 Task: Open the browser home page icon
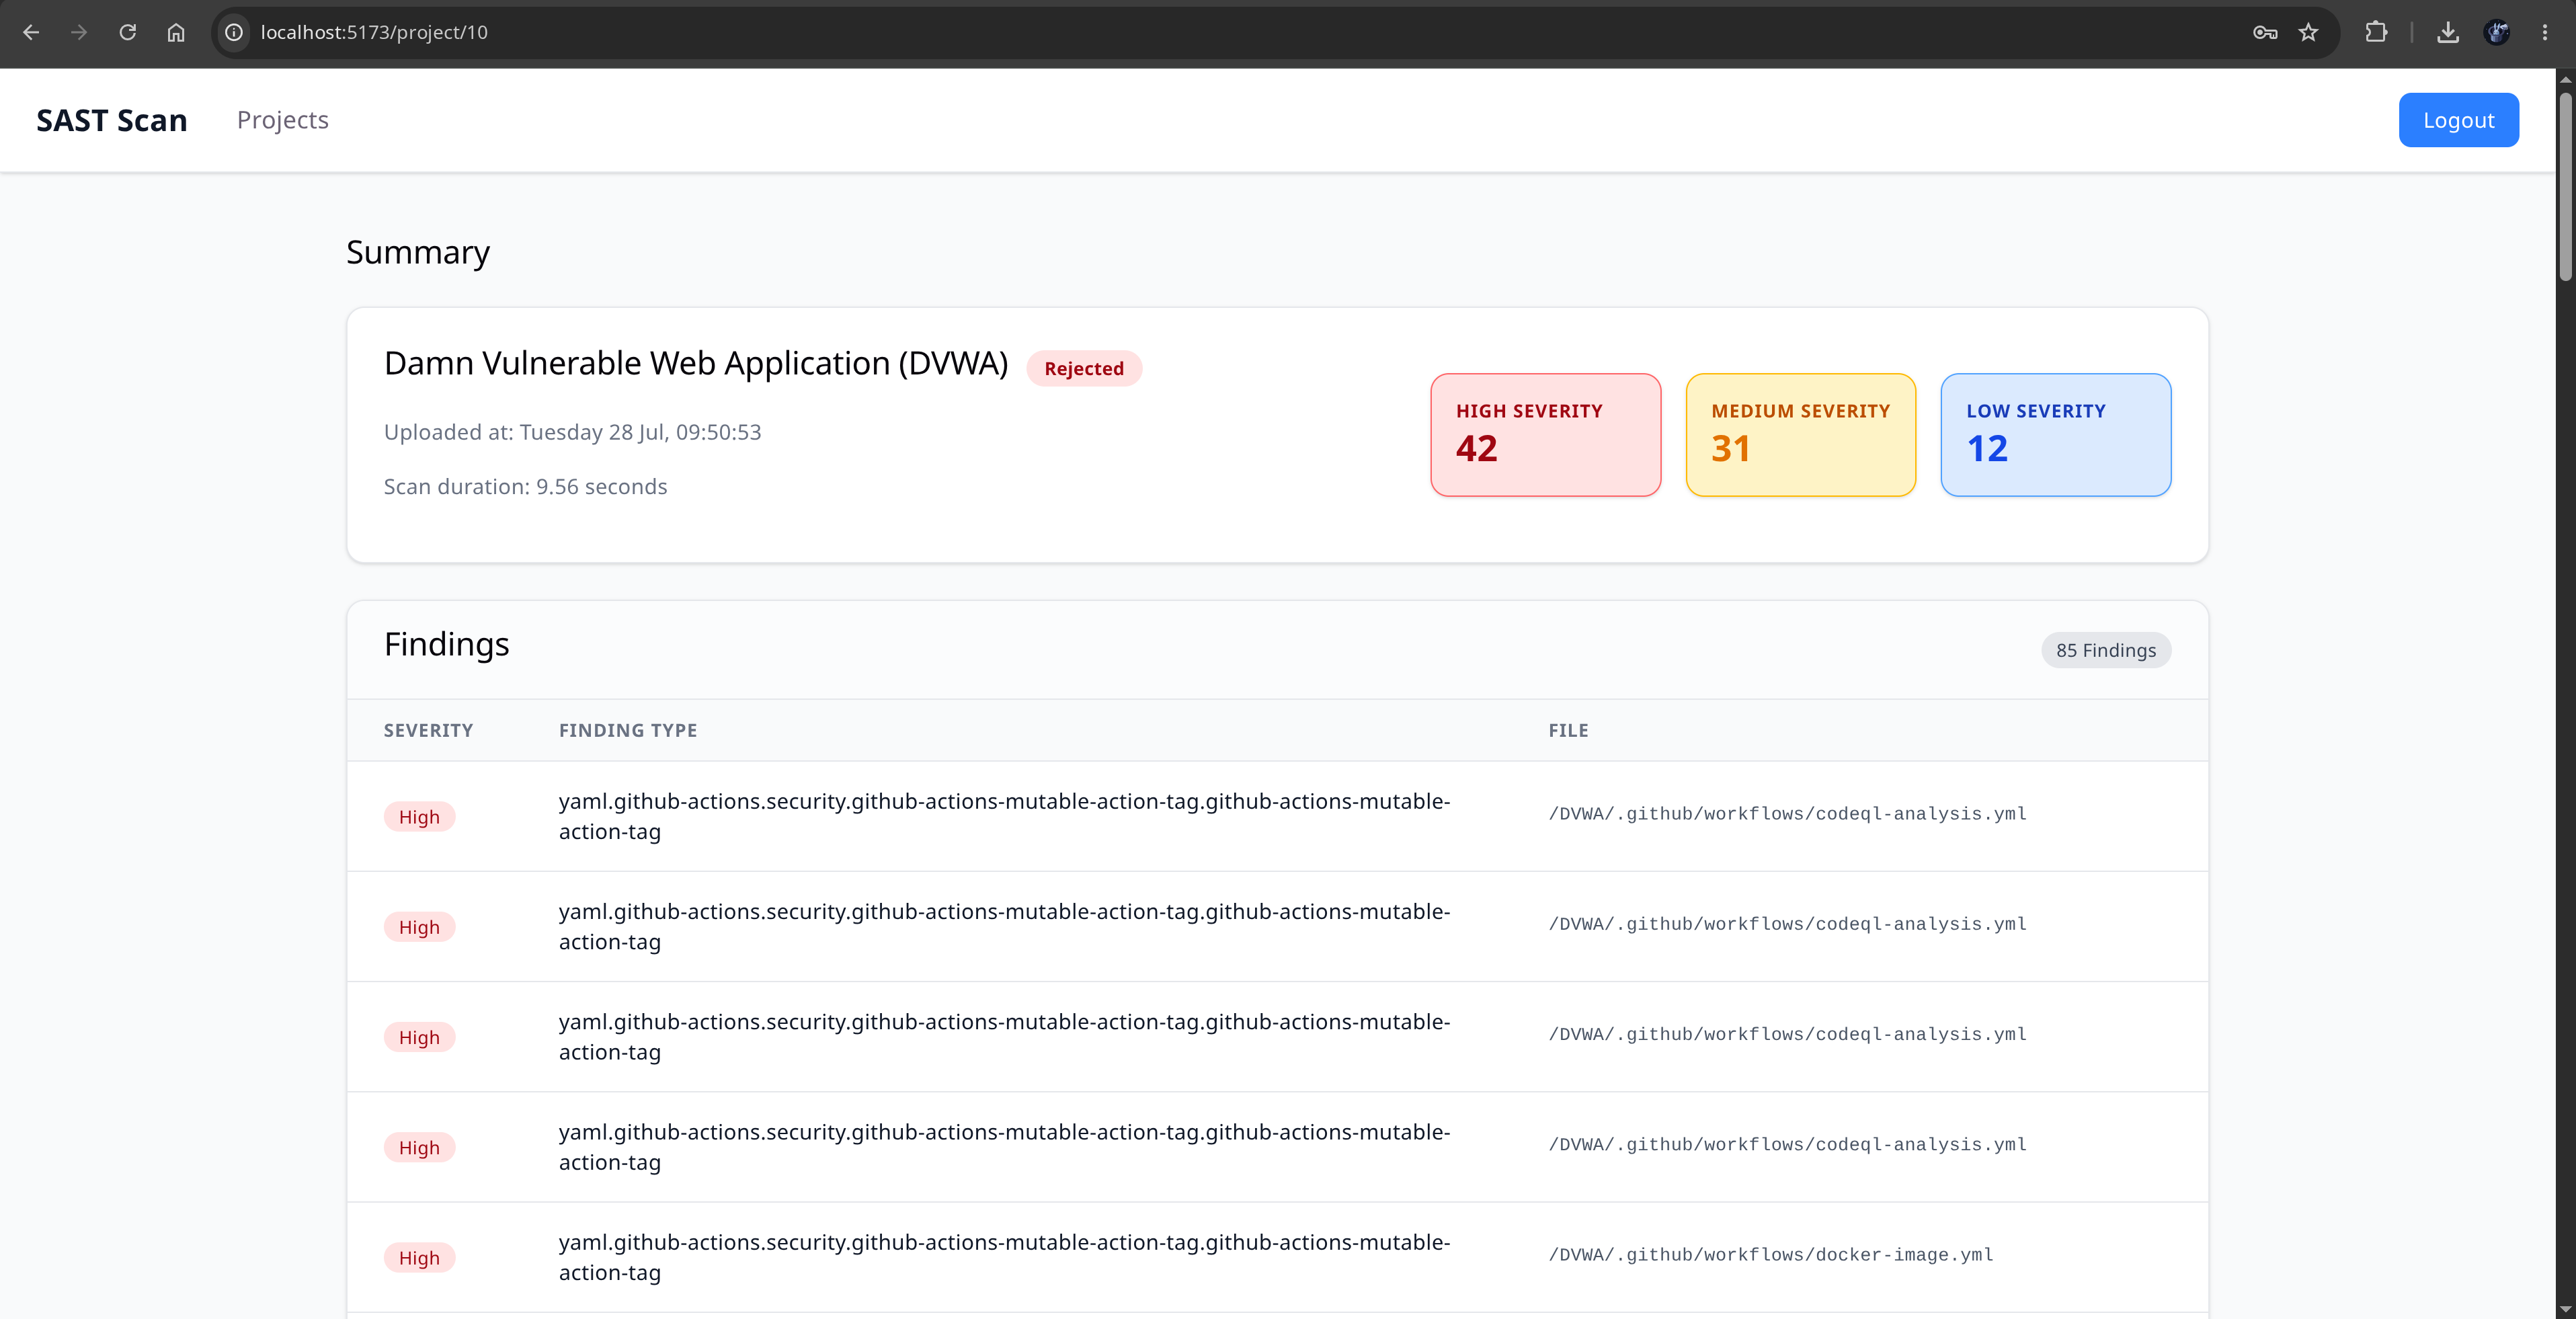[176, 33]
